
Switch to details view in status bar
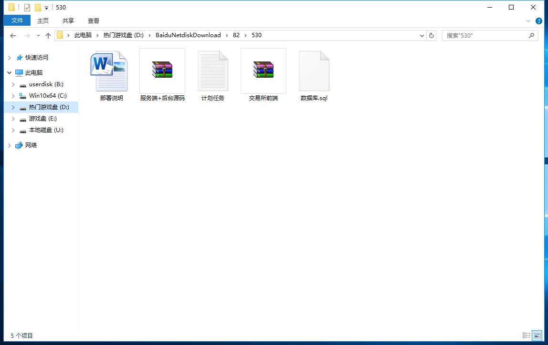(x=527, y=335)
